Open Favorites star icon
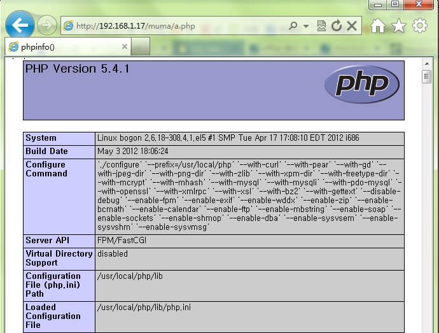 399,26
